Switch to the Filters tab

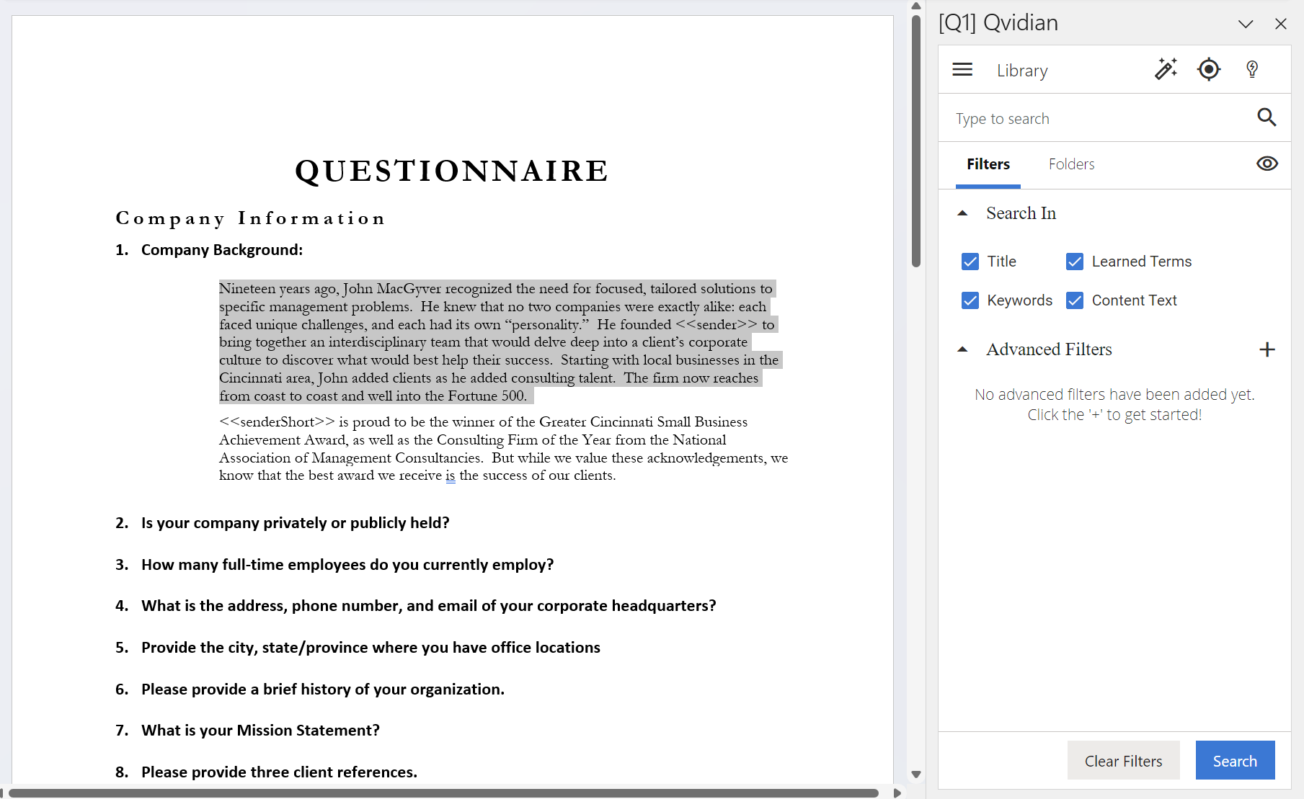pyautogui.click(x=988, y=164)
